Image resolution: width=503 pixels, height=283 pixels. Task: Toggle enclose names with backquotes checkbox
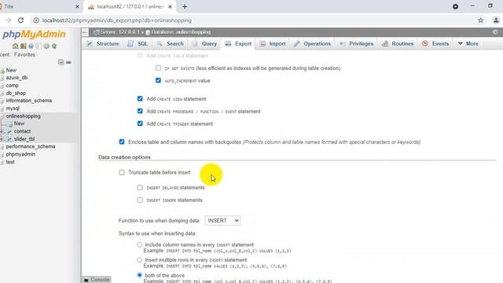pos(122,141)
